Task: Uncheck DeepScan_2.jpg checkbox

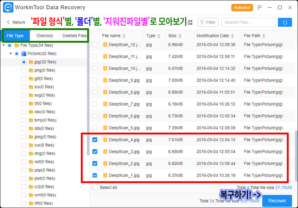Action: [x=95, y=163]
